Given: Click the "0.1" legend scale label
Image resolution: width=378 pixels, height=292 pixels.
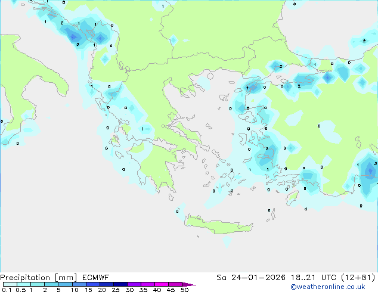Looking at the screenshot, I should point(6,290).
